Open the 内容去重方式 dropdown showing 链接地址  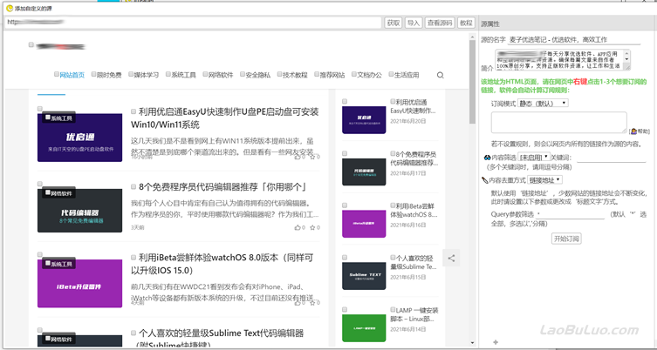[544, 180]
